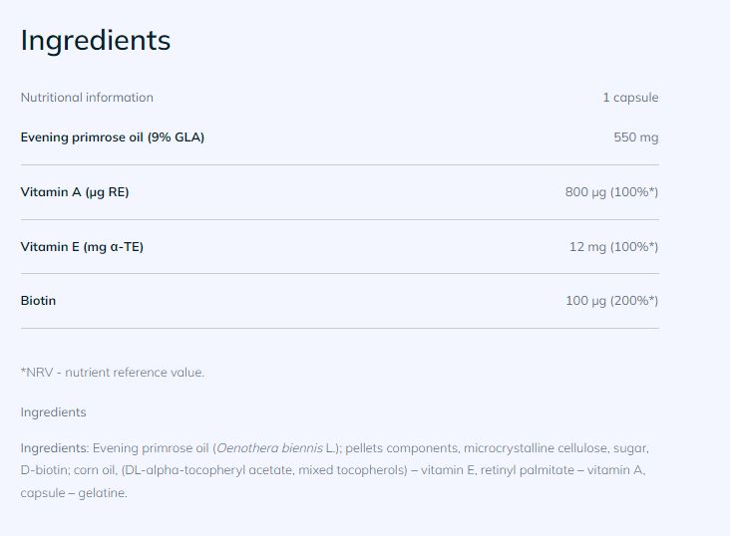This screenshot has height=536, width=730.
Task: Select the Vitamin A (µg RE) row label
Action: (x=75, y=192)
